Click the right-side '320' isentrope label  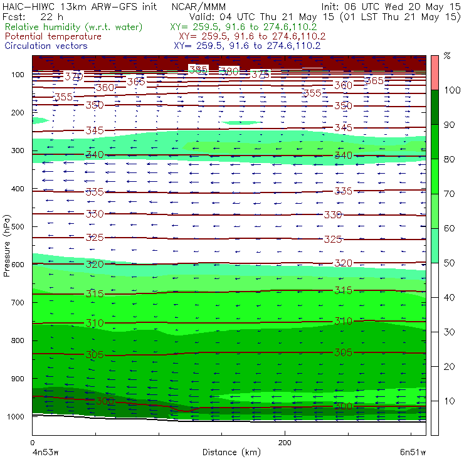click(343, 263)
